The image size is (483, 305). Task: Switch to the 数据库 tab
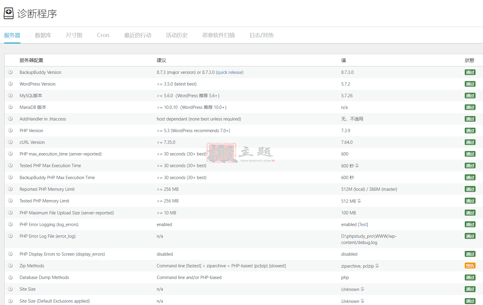point(43,35)
